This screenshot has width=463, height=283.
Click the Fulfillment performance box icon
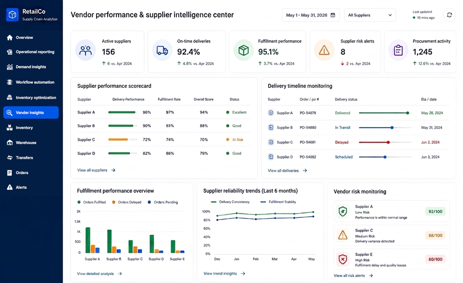[x=244, y=51]
